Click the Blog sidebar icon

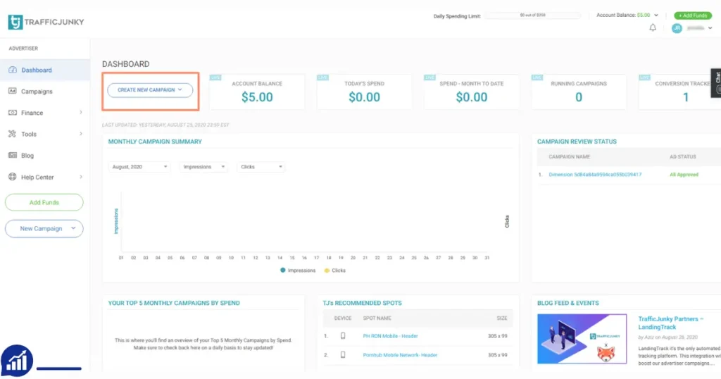(13, 156)
